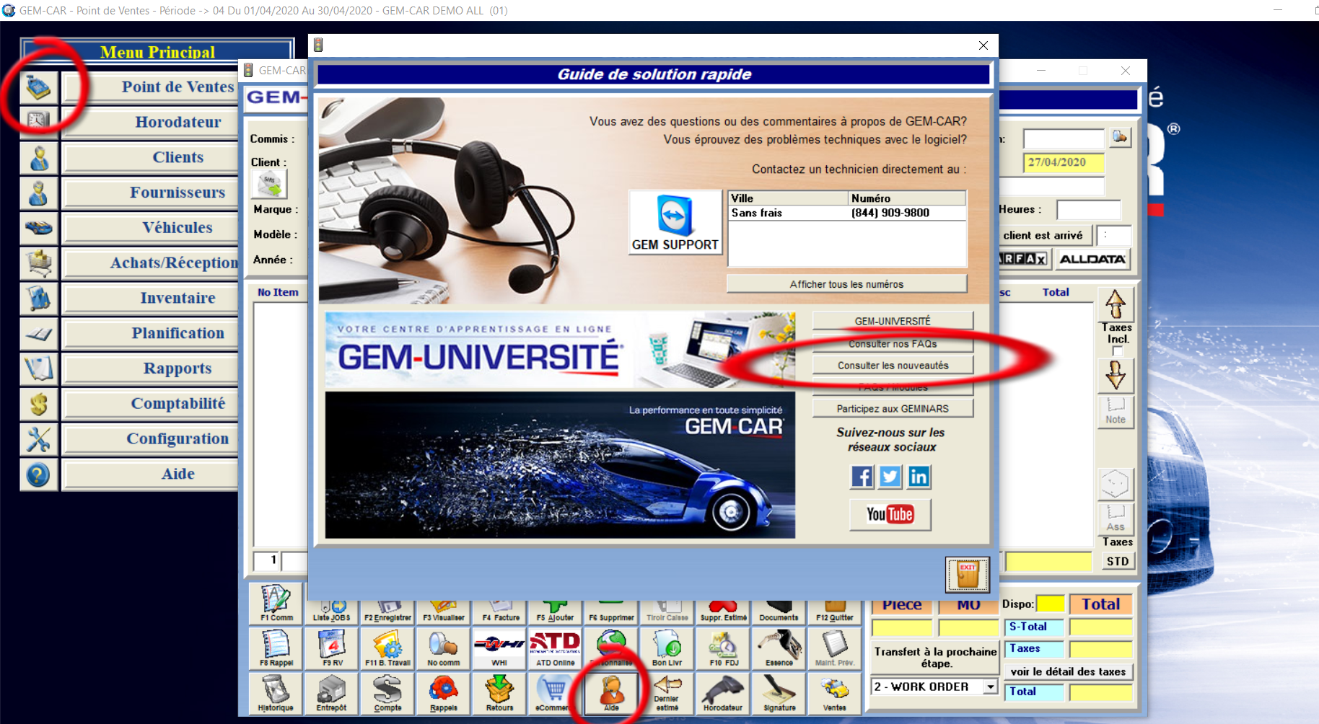This screenshot has height=724, width=1319.
Task: Open Entrepôt toolbar button
Action: [333, 693]
